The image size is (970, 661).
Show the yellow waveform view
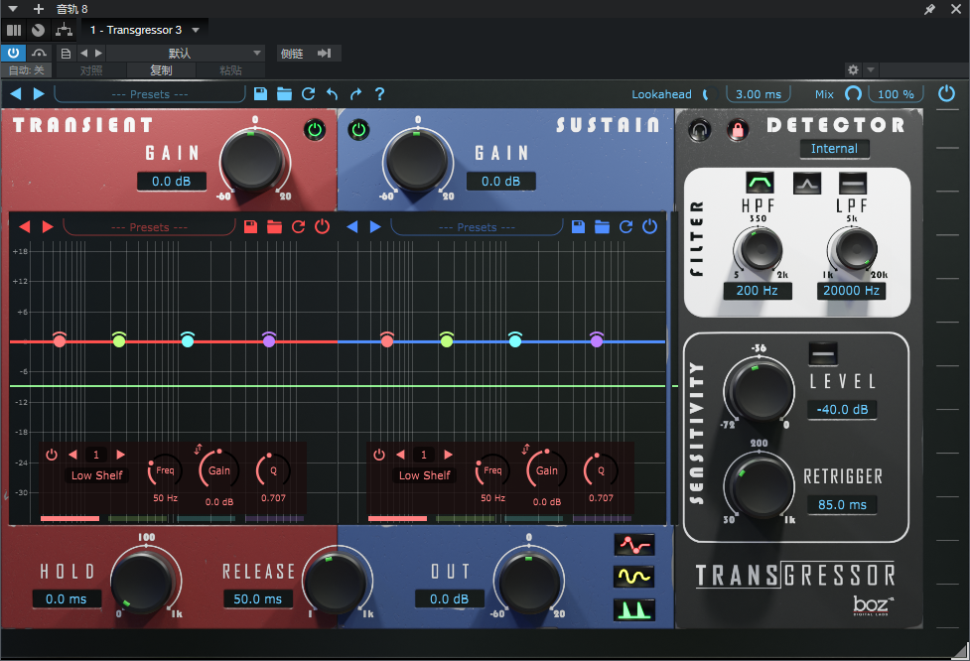tap(634, 577)
